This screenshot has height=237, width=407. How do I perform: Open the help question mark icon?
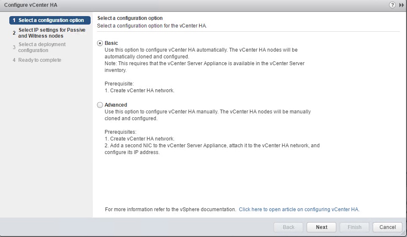[392, 5]
